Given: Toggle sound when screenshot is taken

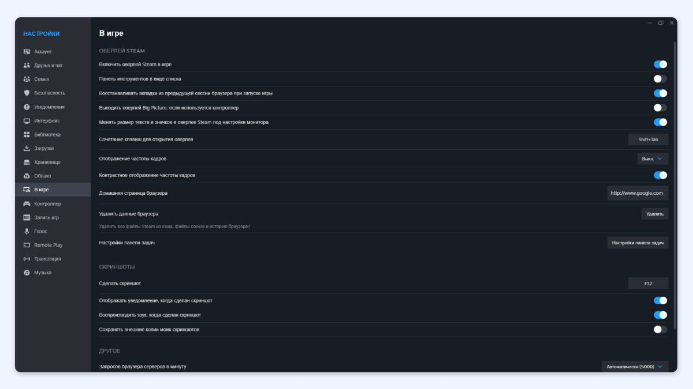Looking at the screenshot, I should [x=660, y=315].
